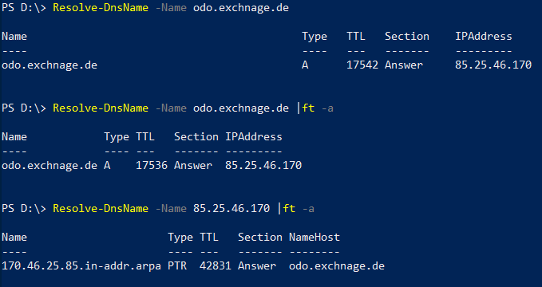Click the Section header in the first table
The height and width of the screenshot is (287, 542).
(x=407, y=36)
